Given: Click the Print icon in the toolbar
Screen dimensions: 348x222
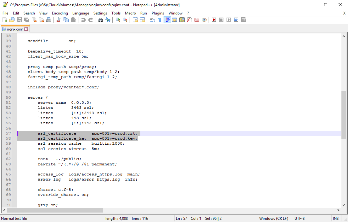Looking at the screenshot, I should coord(49,20).
